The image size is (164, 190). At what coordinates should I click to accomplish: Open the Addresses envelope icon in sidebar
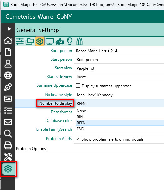tap(8, 122)
